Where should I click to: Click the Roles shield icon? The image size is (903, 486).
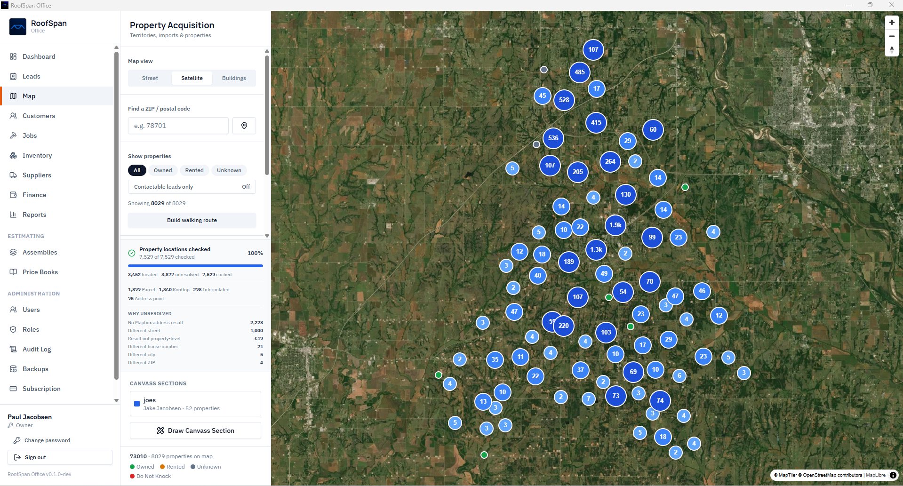[13, 329]
